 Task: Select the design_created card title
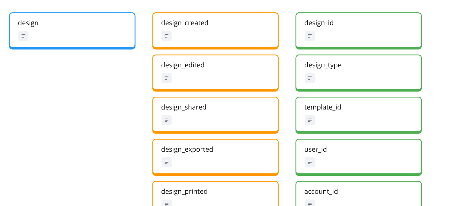click(184, 23)
